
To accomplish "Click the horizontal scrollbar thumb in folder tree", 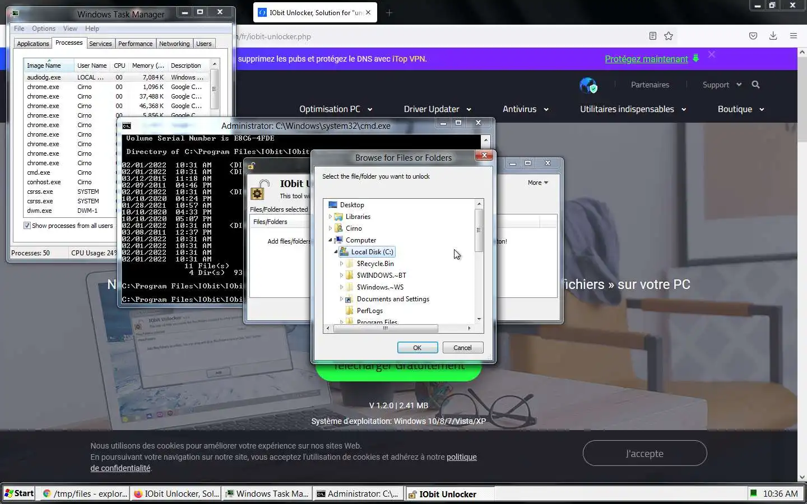I will coord(385,328).
